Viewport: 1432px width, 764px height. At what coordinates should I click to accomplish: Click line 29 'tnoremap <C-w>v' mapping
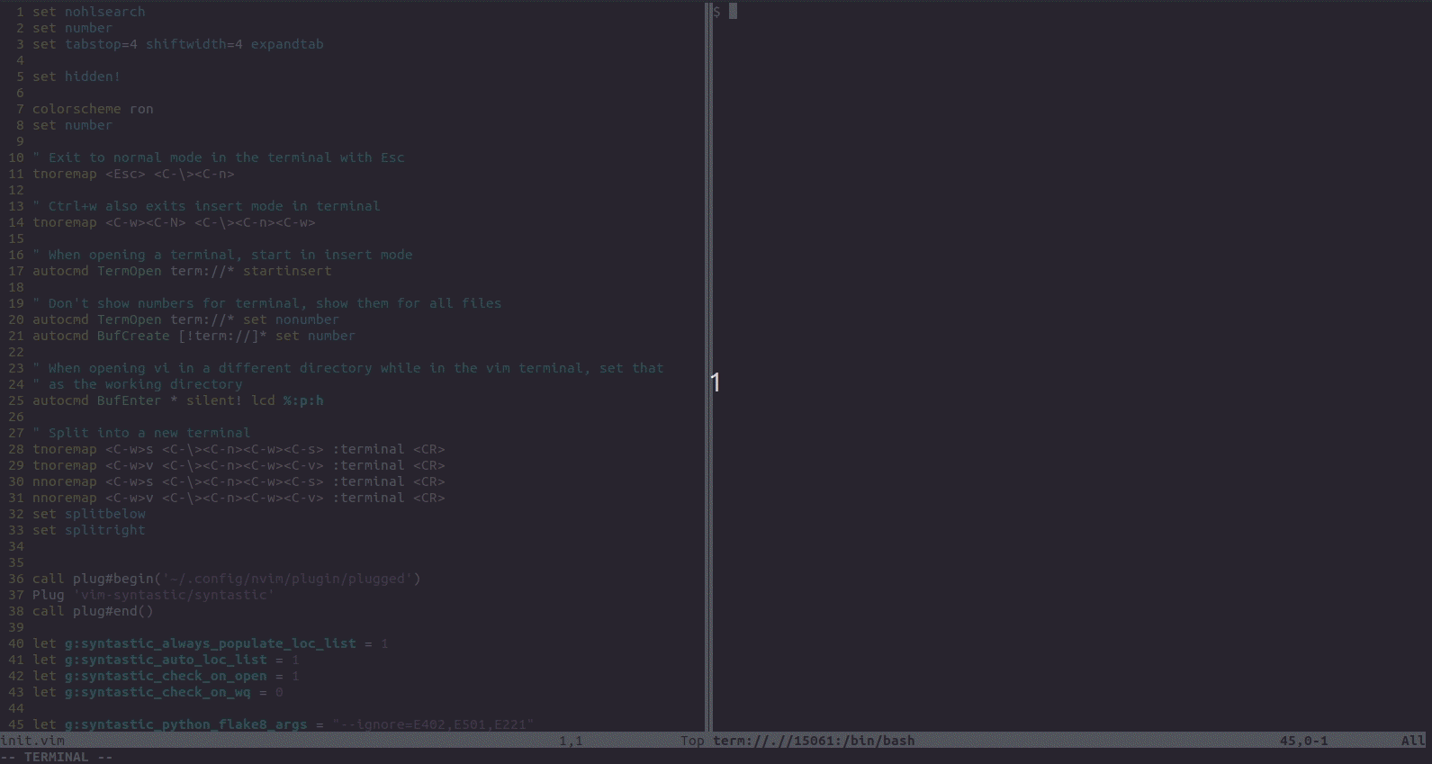(x=239, y=465)
